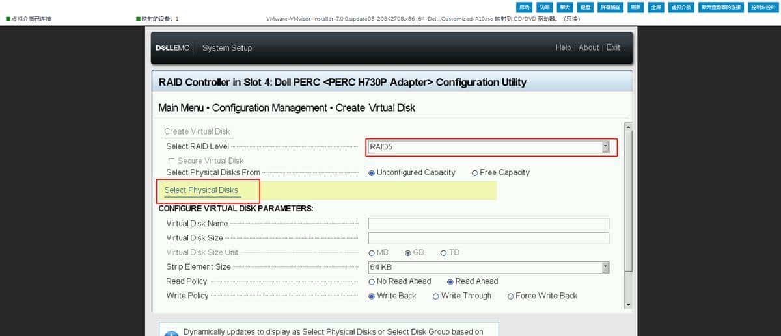Select the Read Ahead policy
The image size is (781, 336).
(x=450, y=282)
